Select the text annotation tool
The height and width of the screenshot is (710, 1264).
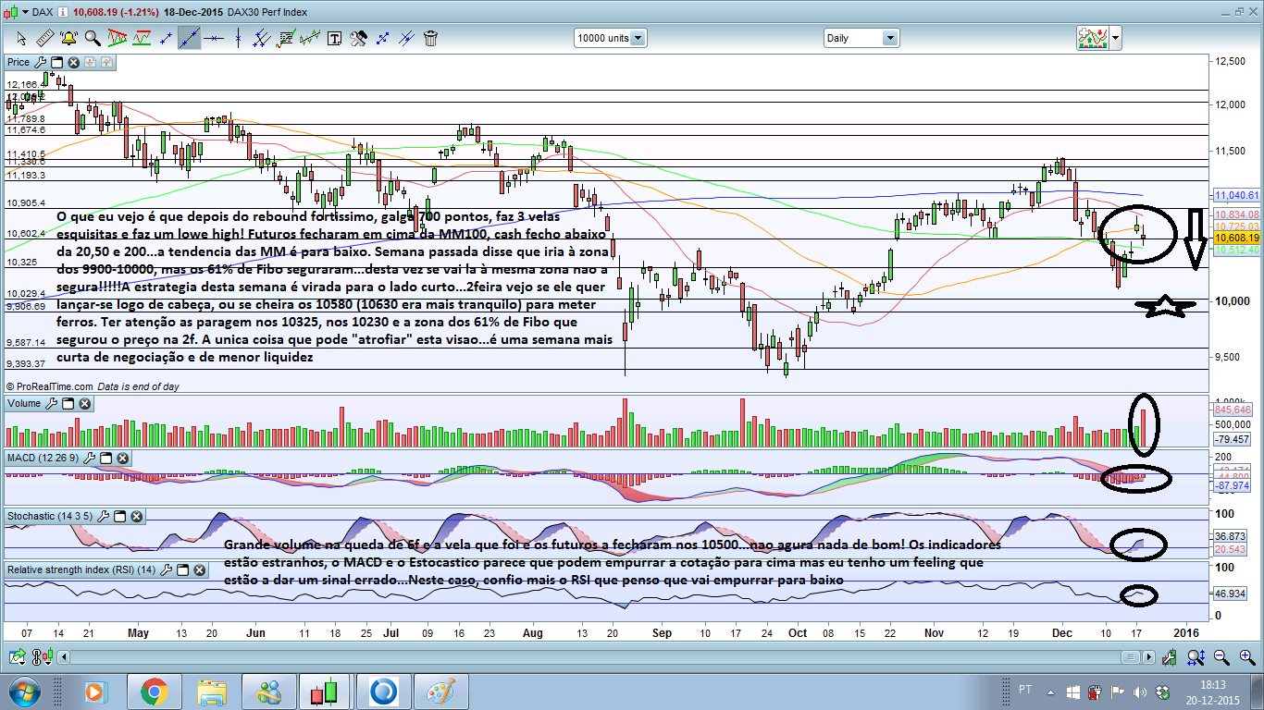(334, 38)
